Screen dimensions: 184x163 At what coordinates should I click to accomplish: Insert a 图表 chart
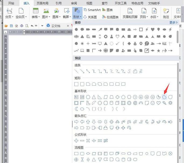[x=108, y=10]
